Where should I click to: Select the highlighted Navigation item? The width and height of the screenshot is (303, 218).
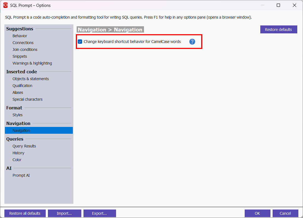39,130
